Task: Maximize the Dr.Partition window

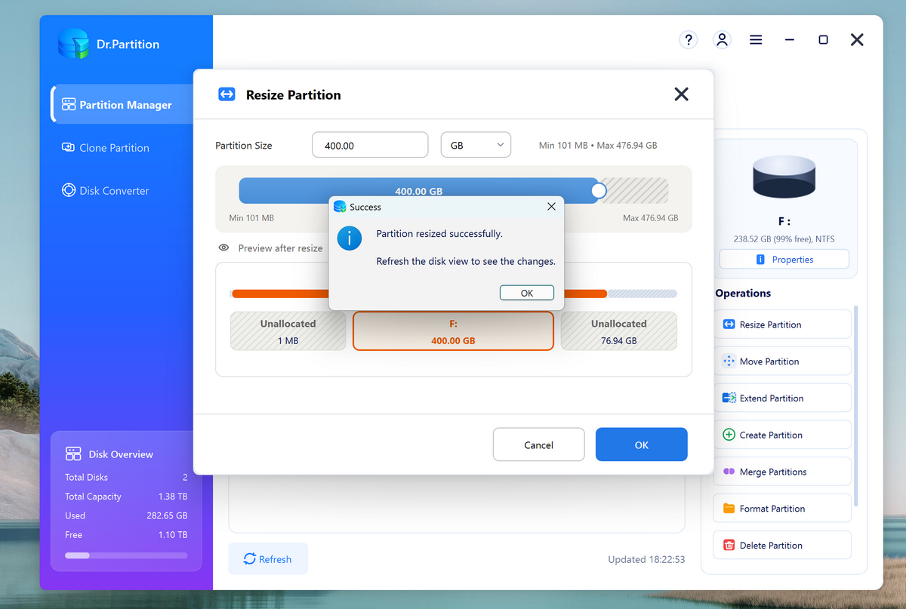Action: 823,39
